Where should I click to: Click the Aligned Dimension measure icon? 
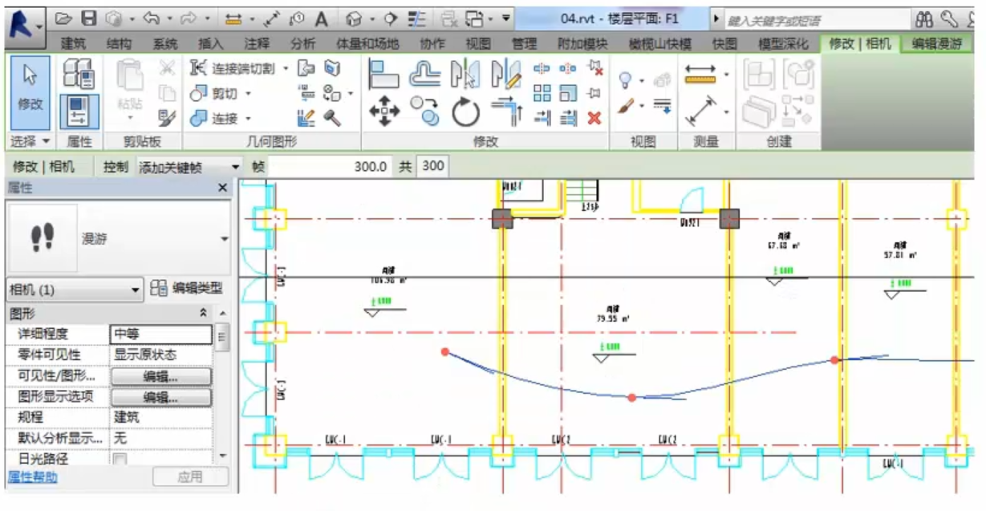(700, 112)
